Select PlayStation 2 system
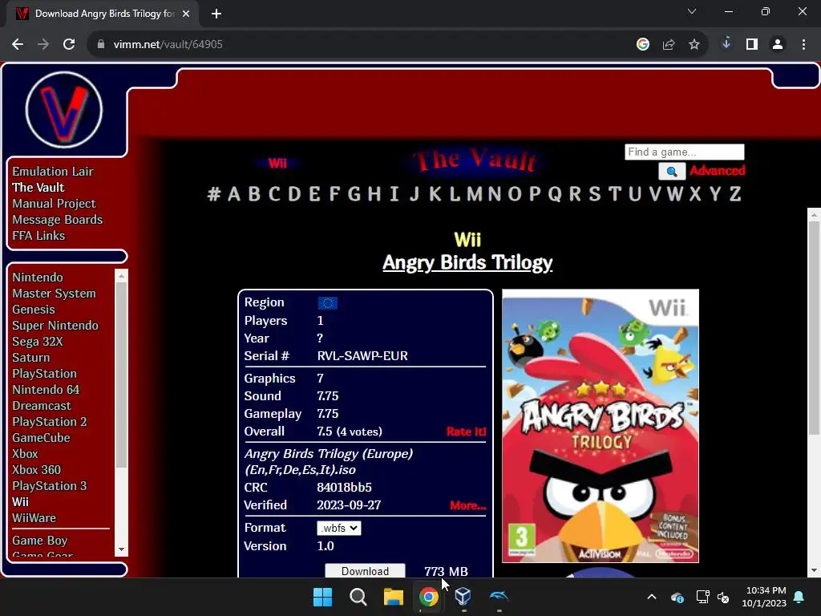Viewport: 821px width, 616px height. 50,422
